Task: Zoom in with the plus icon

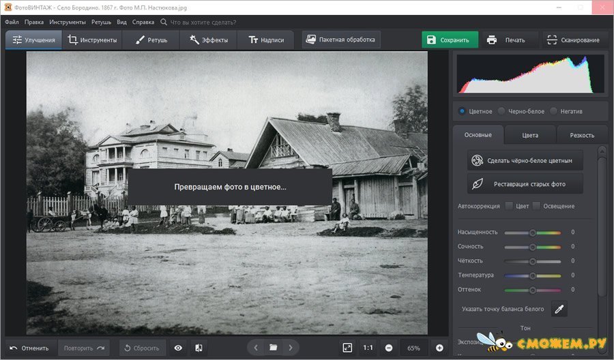Action: [439, 348]
